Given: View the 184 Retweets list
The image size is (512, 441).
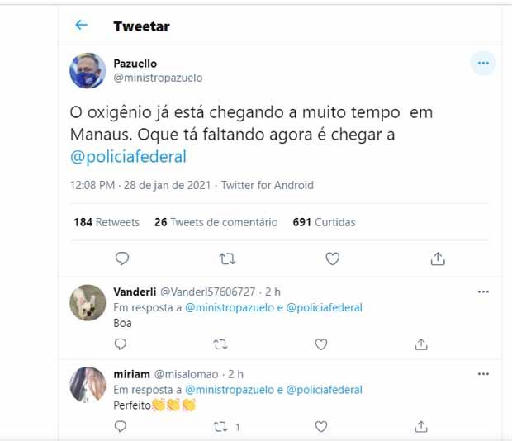Looking at the screenshot, I should [107, 222].
